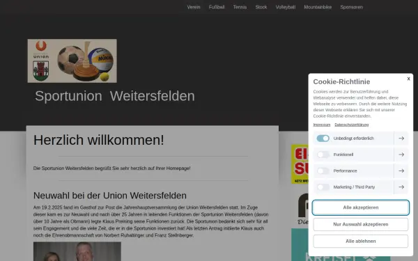Expand details arrow for Marketing / Third Party
Screen dimensions: 418x261
(401, 187)
